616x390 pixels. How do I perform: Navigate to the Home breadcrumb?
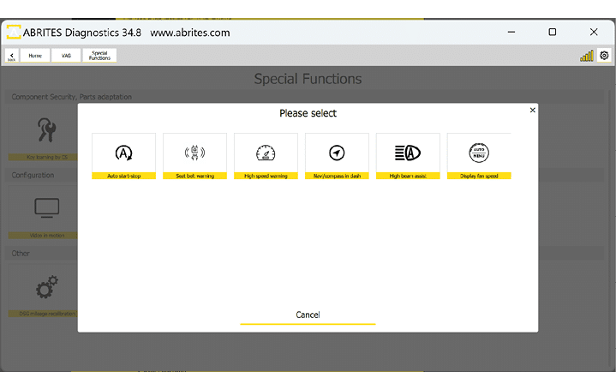(x=35, y=56)
